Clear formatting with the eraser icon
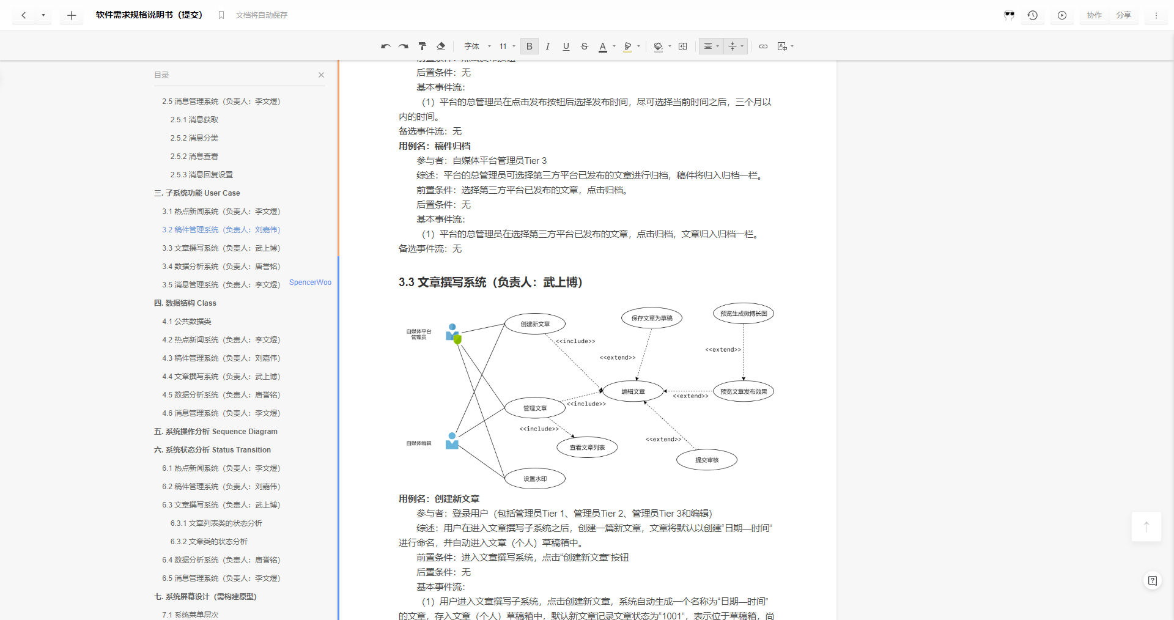 pyautogui.click(x=441, y=46)
